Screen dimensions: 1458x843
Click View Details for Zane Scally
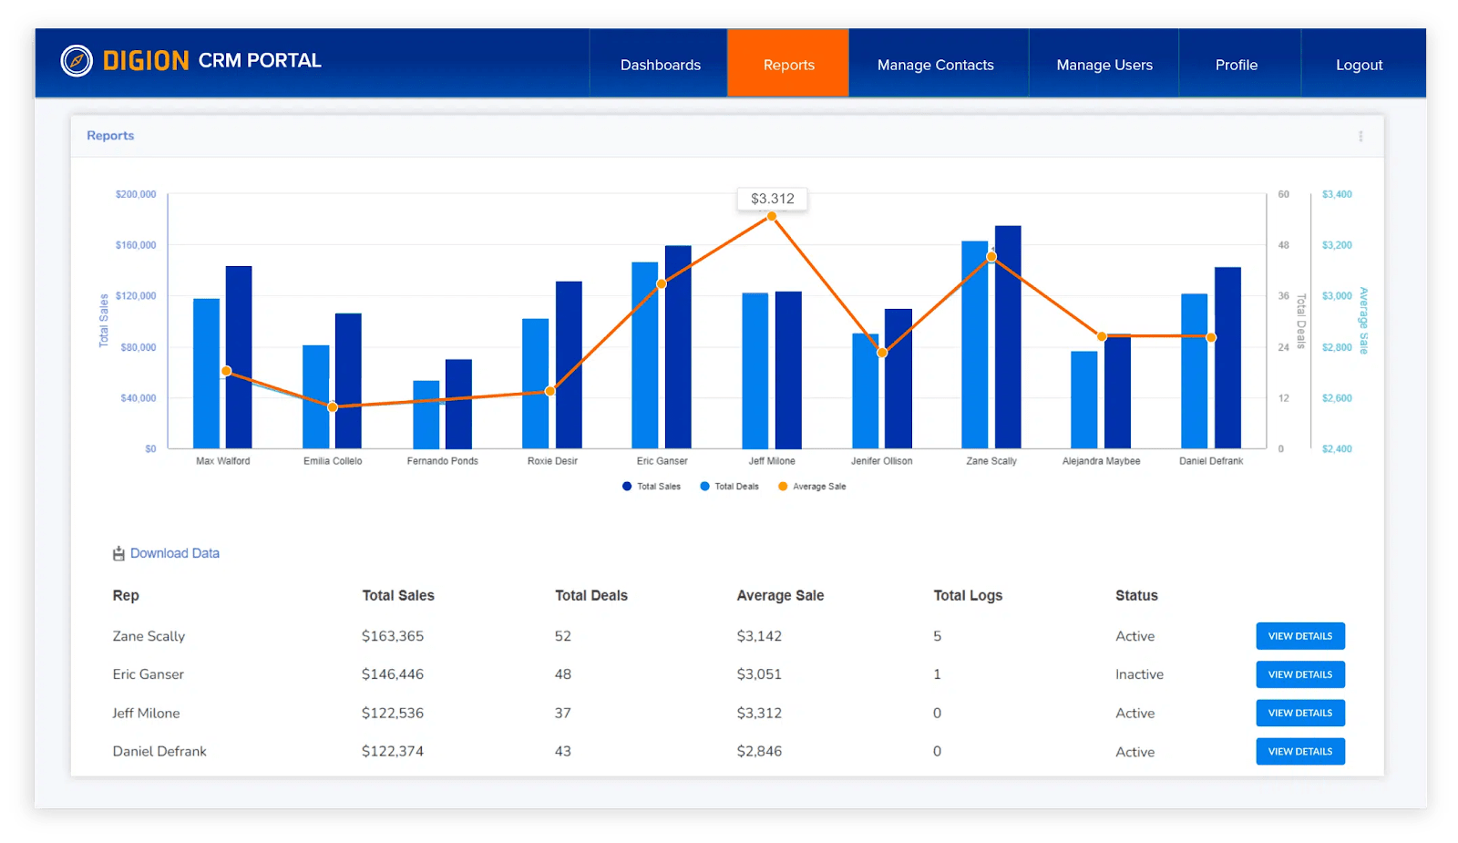[1299, 635]
